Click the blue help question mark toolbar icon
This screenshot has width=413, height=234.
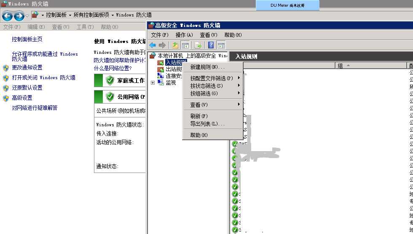[x=211, y=45]
